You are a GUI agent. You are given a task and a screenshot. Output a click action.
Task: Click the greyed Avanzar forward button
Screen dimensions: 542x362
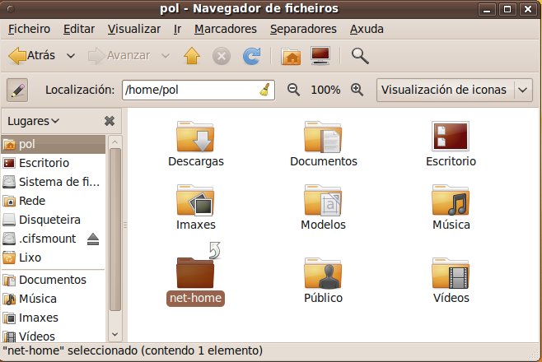pyautogui.click(x=119, y=56)
